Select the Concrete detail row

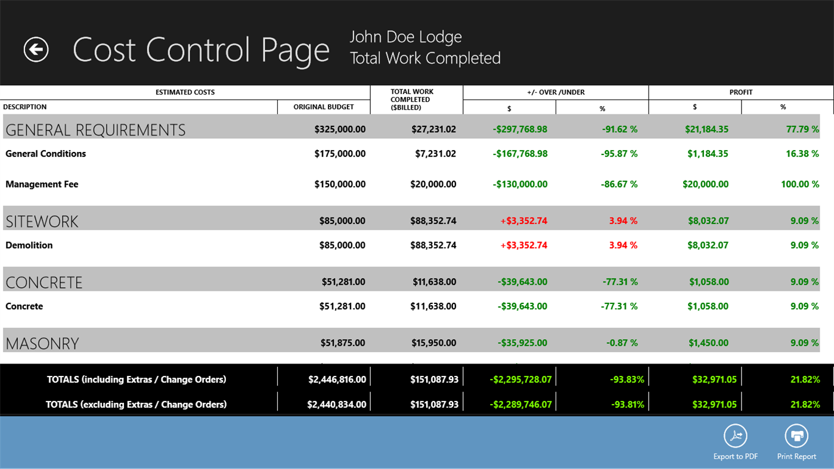point(24,306)
